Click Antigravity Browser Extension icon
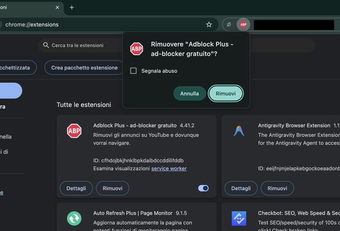340x231 pixels. click(x=239, y=131)
